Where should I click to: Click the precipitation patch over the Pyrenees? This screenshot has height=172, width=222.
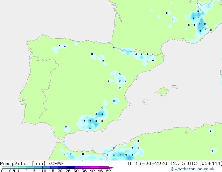[x=140, y=56]
